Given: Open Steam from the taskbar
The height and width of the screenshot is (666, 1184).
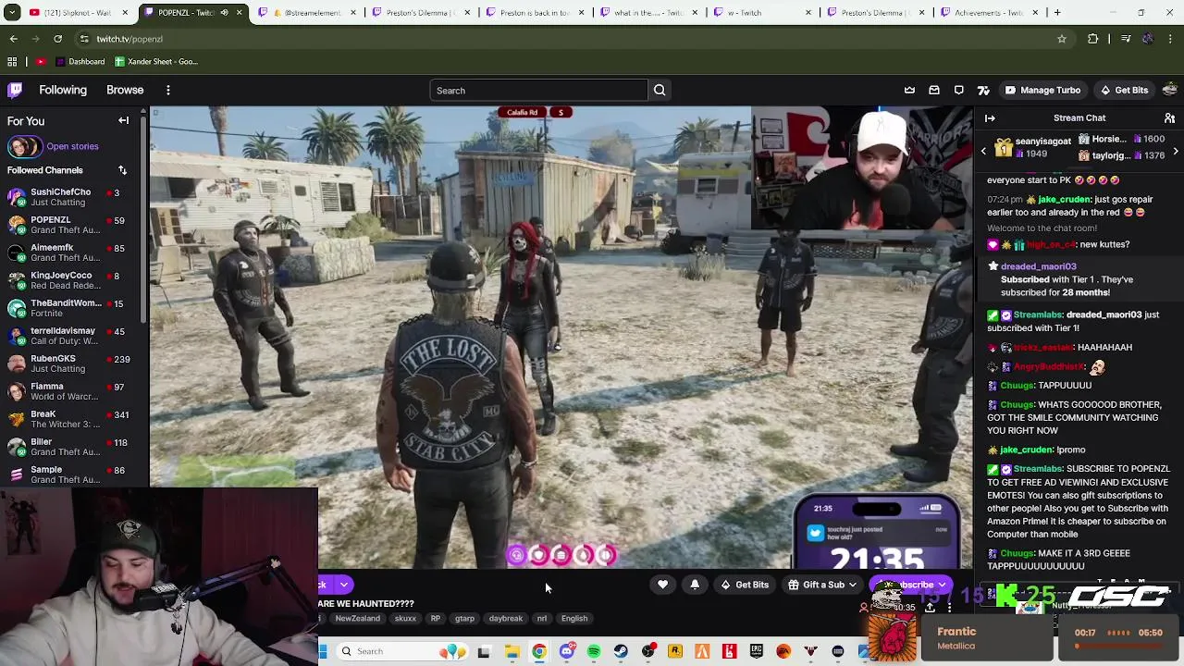Looking at the screenshot, I should [621, 651].
